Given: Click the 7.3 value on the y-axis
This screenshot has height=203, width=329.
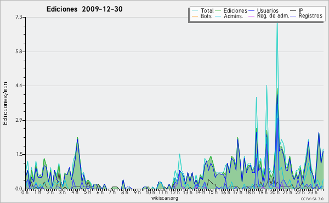Looking at the screenshot, I should point(19,17).
